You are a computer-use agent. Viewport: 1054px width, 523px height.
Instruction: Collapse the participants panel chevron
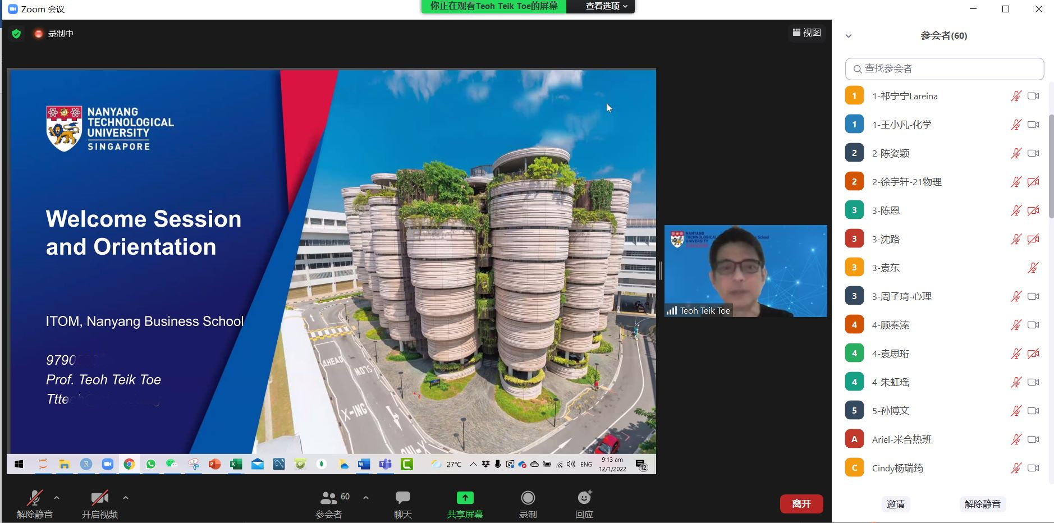849,36
